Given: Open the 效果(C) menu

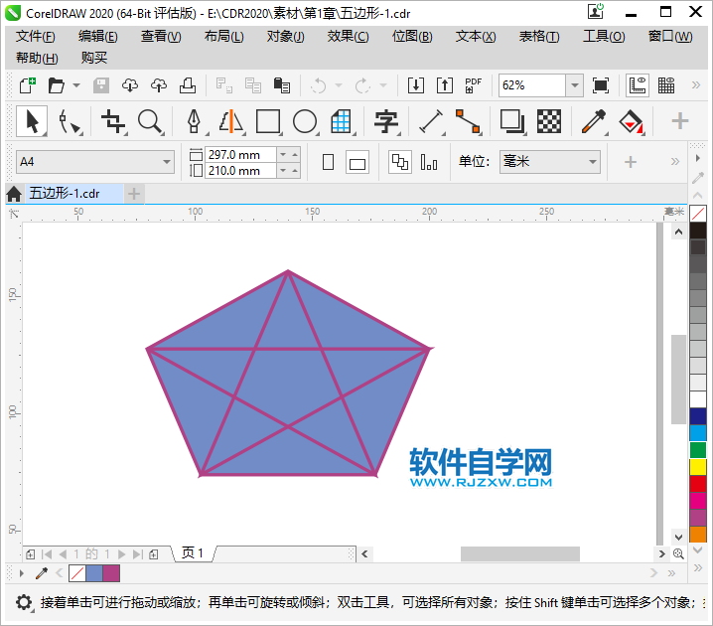Looking at the screenshot, I should tap(348, 37).
